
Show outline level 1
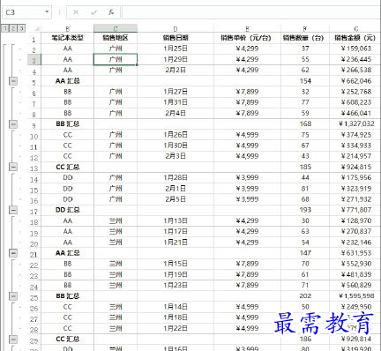5,28
